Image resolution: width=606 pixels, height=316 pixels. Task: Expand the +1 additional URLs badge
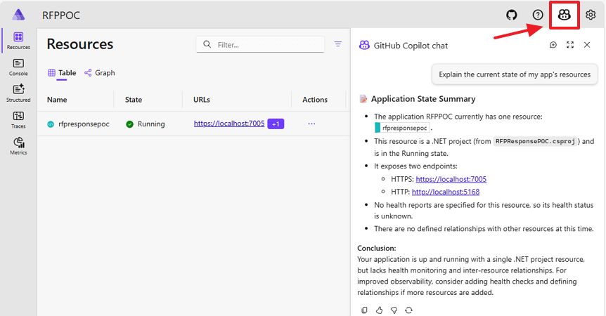tap(276, 124)
